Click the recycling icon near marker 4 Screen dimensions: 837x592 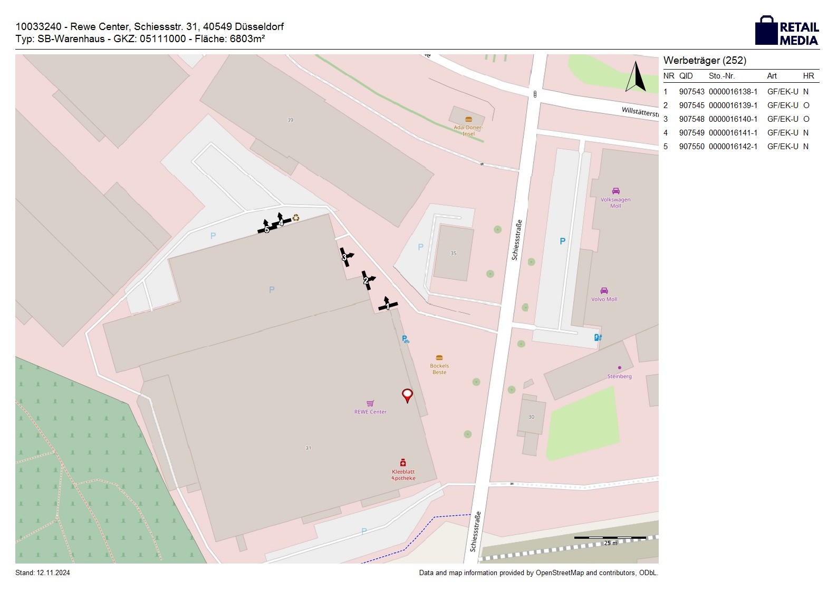coord(296,217)
